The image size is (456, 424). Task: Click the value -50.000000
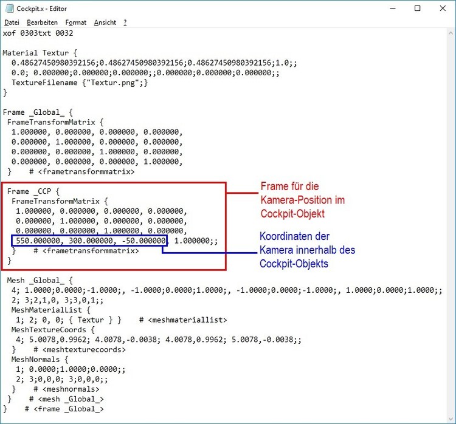click(x=145, y=241)
